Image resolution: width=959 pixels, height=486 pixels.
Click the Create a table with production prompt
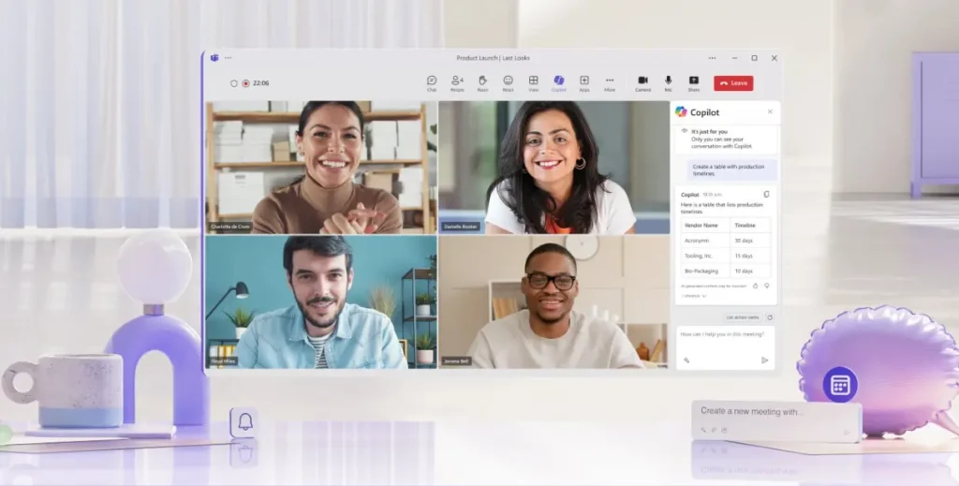[x=732, y=169]
